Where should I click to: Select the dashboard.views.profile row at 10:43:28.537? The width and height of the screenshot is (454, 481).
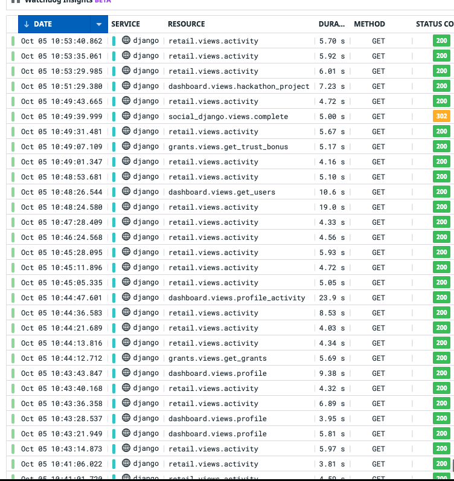[x=230, y=419]
